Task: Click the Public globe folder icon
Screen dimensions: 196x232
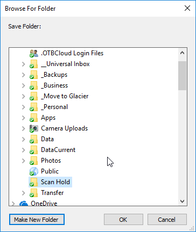Action: tap(34, 171)
